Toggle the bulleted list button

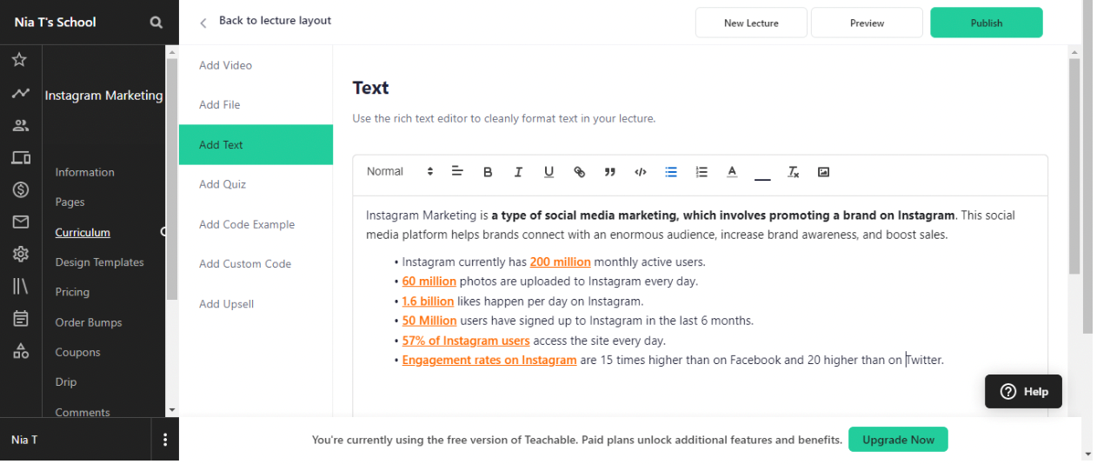(x=671, y=172)
